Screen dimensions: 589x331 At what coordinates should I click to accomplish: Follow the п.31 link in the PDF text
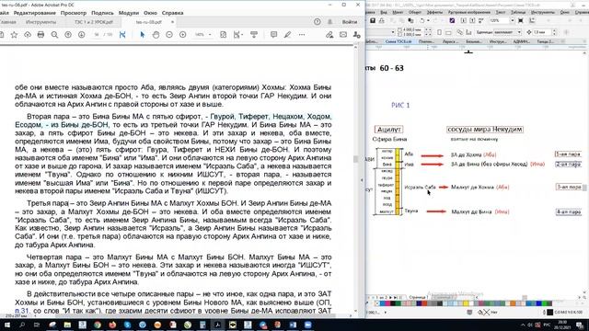coord(21,311)
